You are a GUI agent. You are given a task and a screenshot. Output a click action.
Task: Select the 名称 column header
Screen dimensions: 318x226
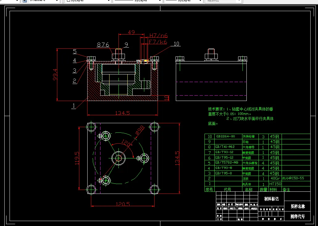pyautogui.click(x=249, y=190)
